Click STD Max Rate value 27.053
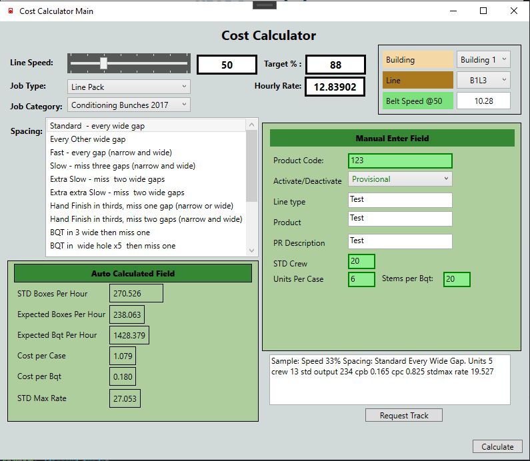The image size is (530, 461). 125,398
